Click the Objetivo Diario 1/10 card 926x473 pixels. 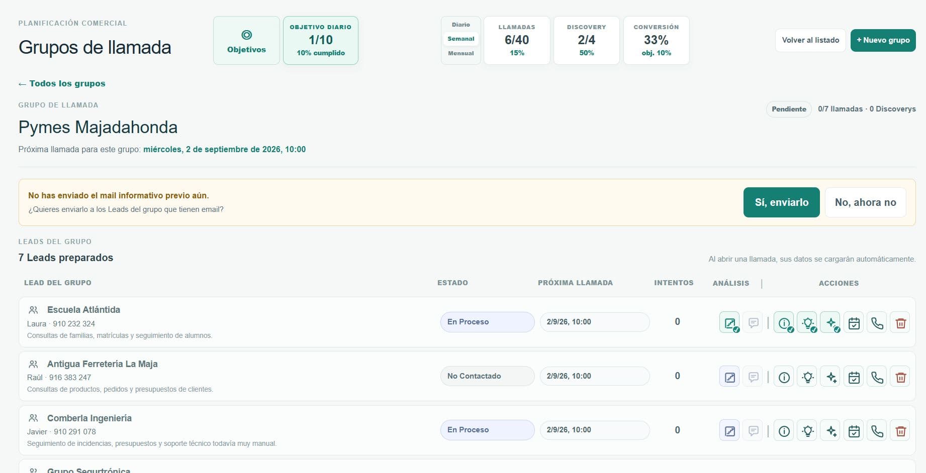(321, 41)
